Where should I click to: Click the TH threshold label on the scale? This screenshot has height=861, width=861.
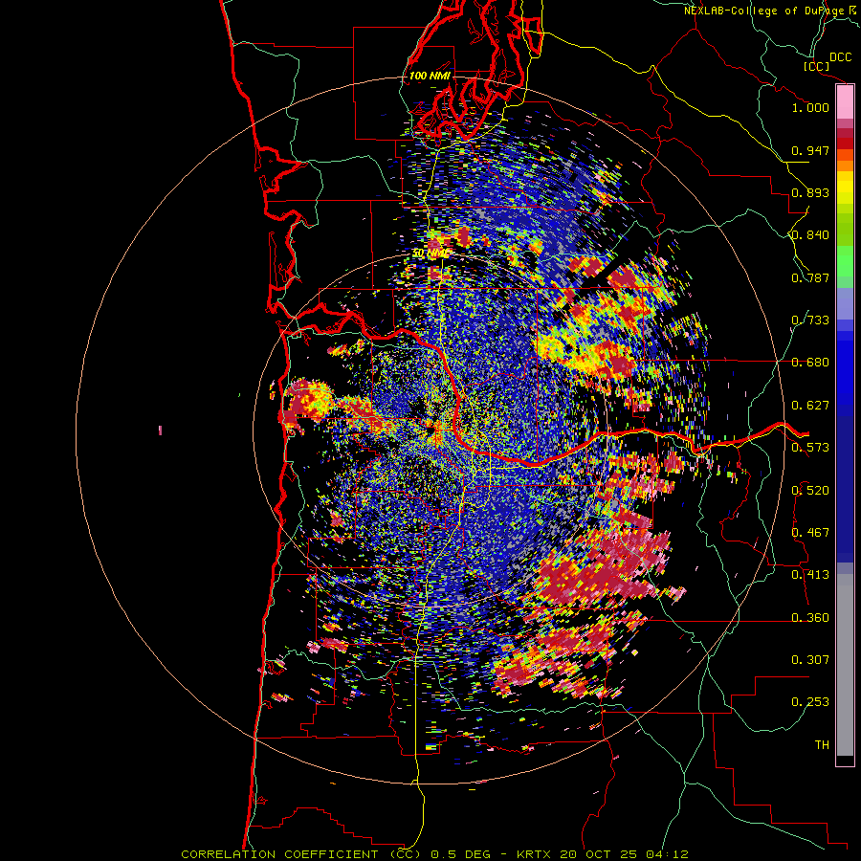[x=822, y=745]
